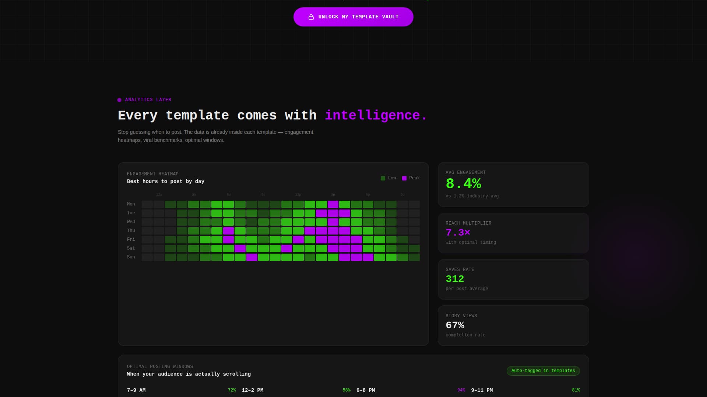
Task: Select the magenta bullet beside ANALYTICS LAYER
Action: (119, 100)
